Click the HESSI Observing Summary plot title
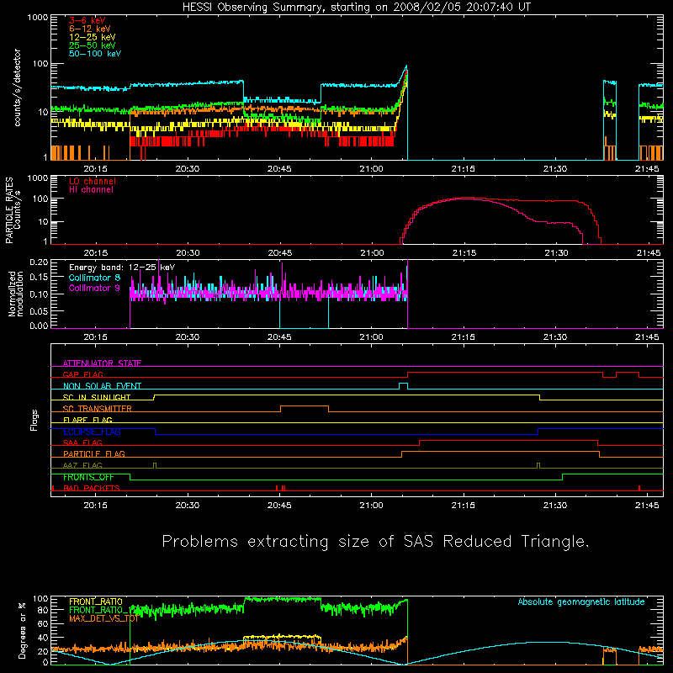The height and width of the screenshot is (673, 673). pyautogui.click(x=357, y=7)
